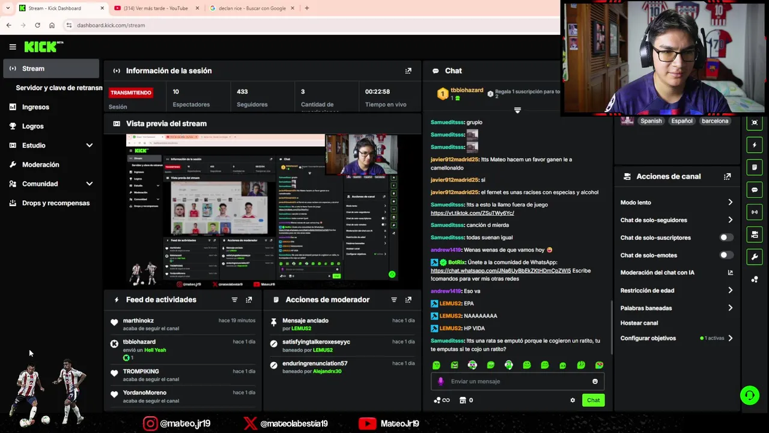
Task: Click Hostear canal
Action: [x=639, y=323]
